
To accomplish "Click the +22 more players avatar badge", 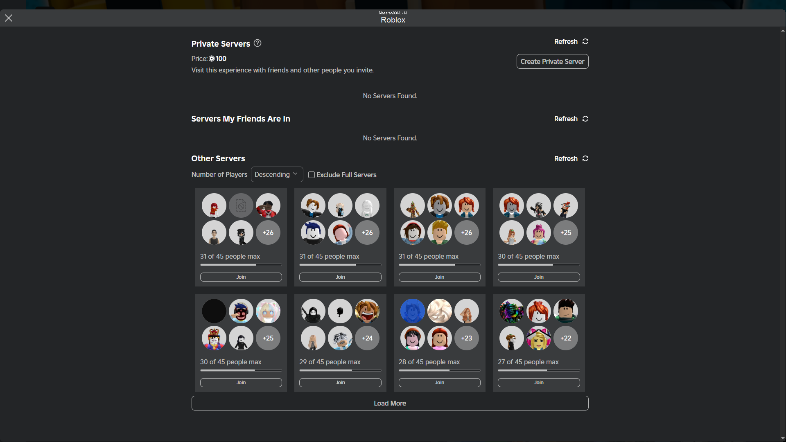I will click(x=565, y=338).
